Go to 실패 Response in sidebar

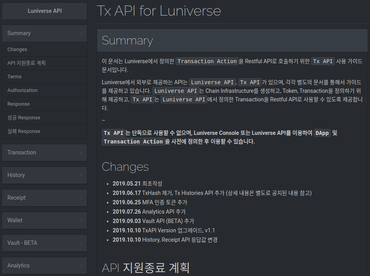pos(44,131)
